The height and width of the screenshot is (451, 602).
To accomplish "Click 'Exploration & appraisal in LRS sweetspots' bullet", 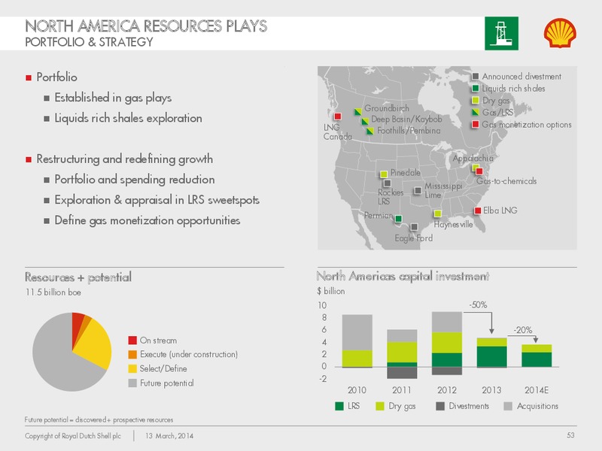I will [152, 200].
